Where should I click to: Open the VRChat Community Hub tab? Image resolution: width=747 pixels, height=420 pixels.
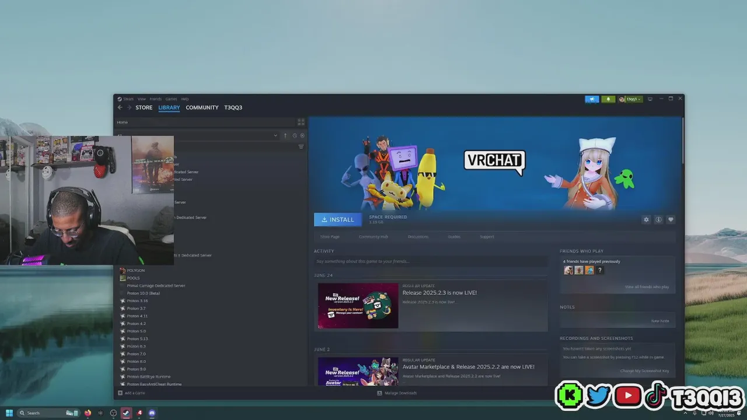[x=373, y=237]
